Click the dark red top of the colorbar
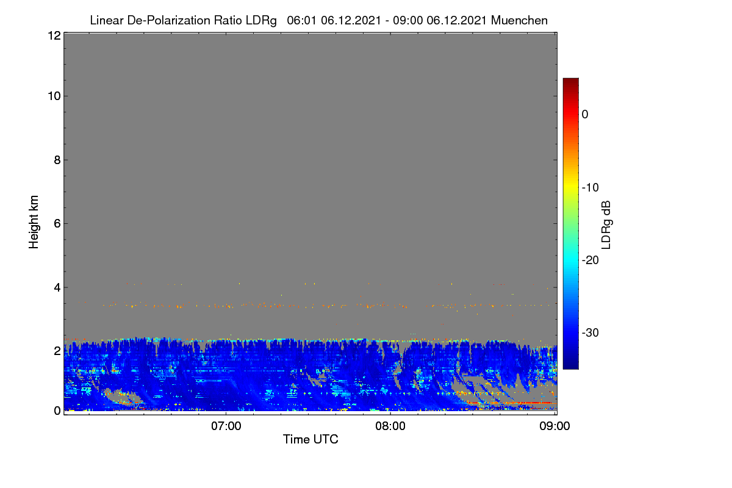732x488 pixels. 570,83
